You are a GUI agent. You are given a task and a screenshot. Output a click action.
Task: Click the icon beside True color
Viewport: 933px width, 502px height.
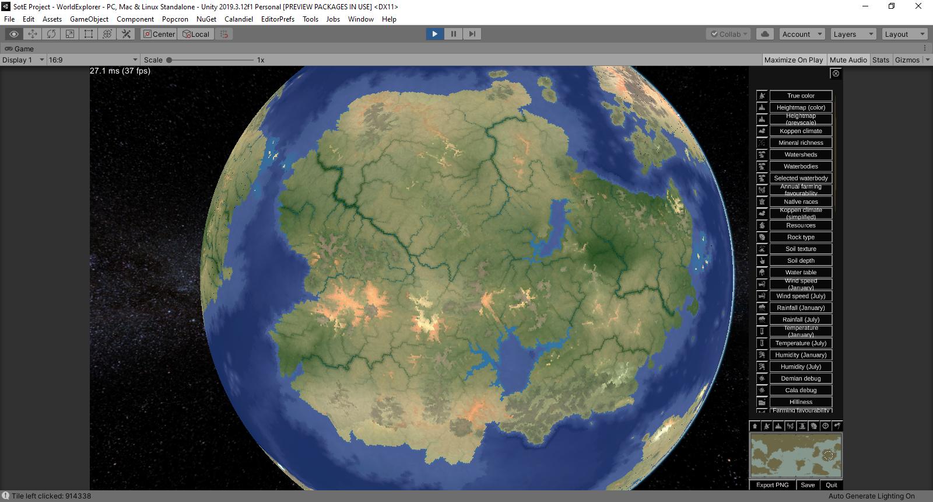pyautogui.click(x=762, y=96)
